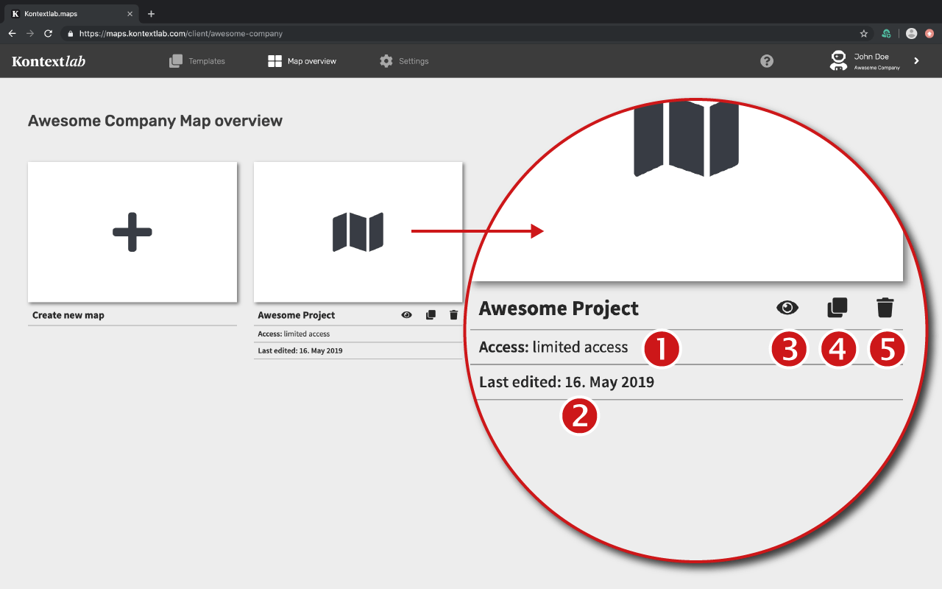Bookmark this page with the star icon
942x589 pixels.
pyautogui.click(x=864, y=34)
